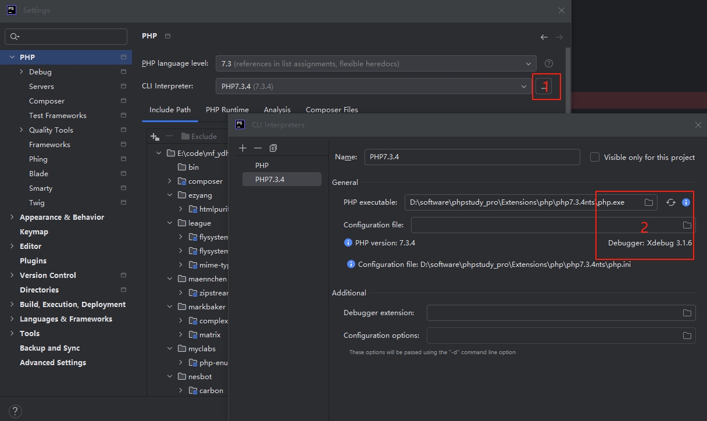Viewport: 707px width, 421px height.
Task: Open the Smarty settings page
Action: [x=41, y=188]
